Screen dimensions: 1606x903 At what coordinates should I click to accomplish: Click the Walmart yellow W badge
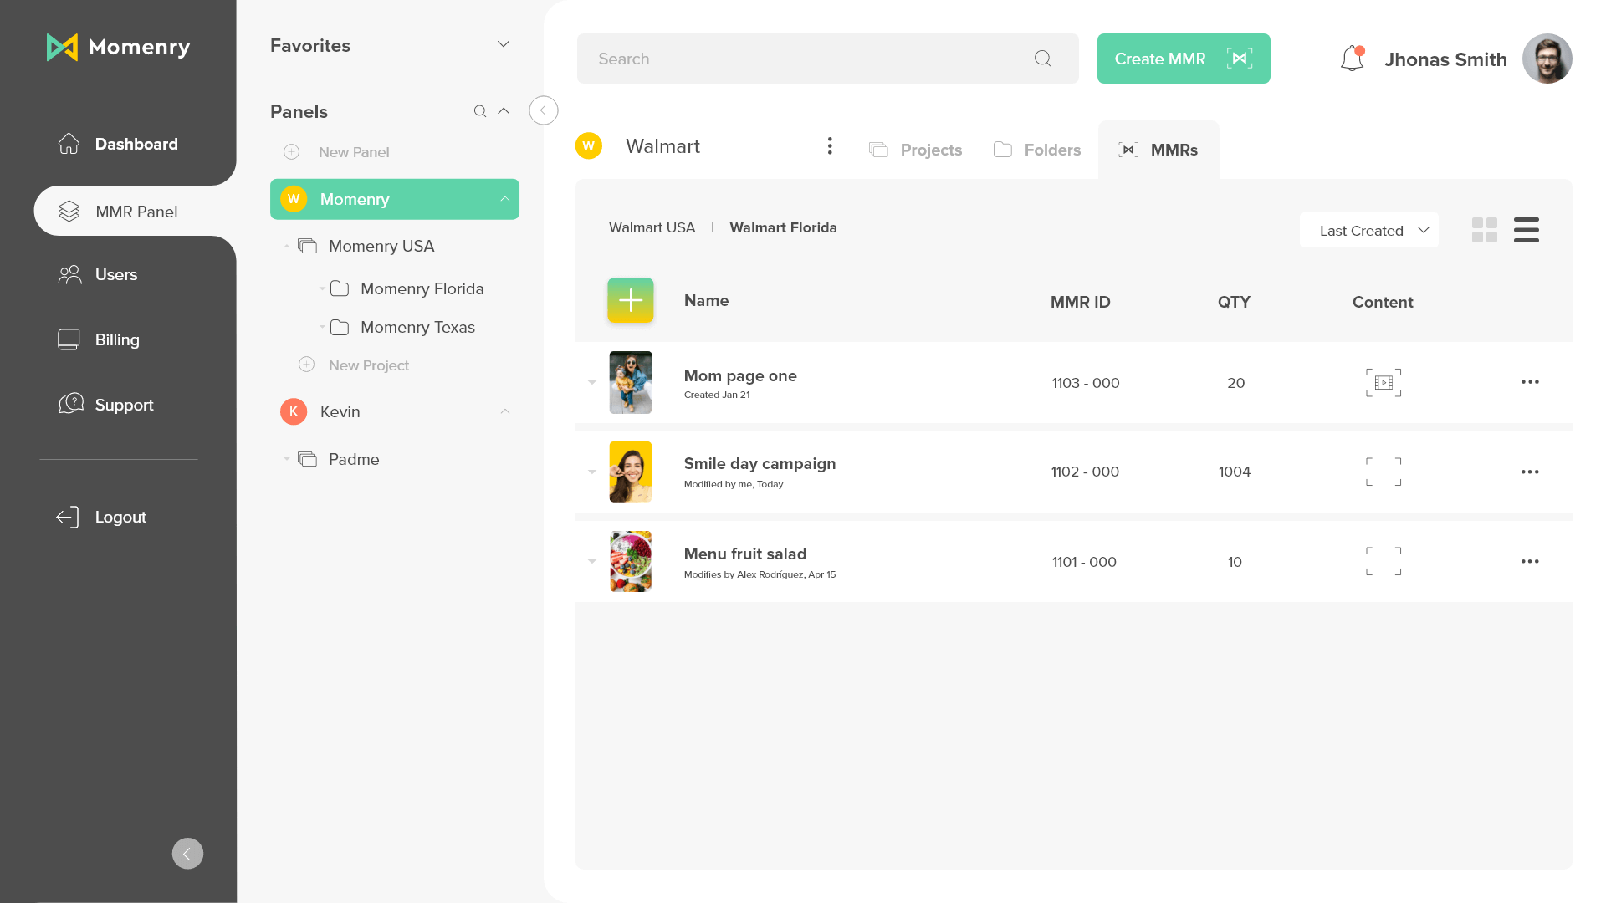[x=589, y=146]
